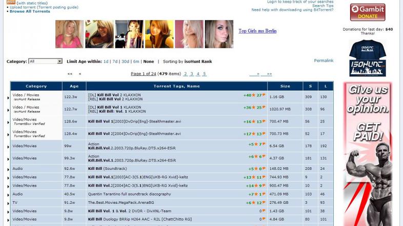The height and width of the screenshot is (226, 403).
Task: Open Browse All Torrents link
Action: 30,11
